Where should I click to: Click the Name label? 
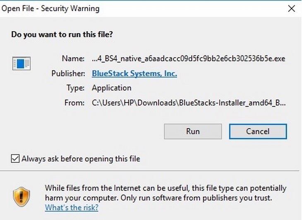pyautogui.click(x=73, y=58)
